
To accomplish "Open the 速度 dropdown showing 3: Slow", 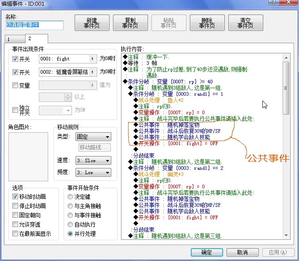I will [93, 160].
